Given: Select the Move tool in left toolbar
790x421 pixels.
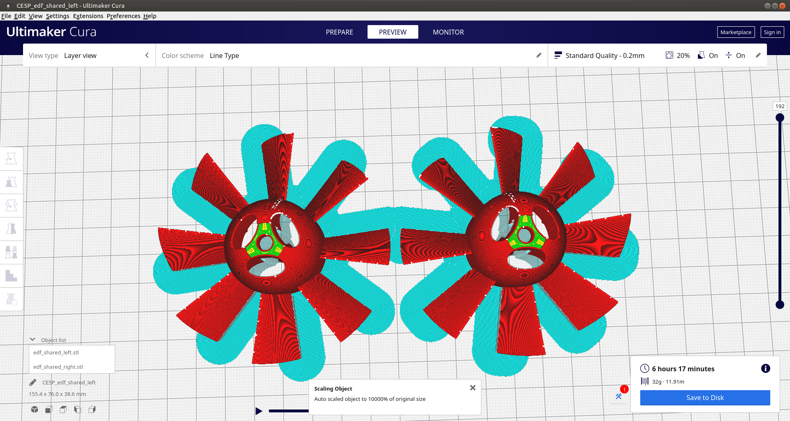Looking at the screenshot, I should click(x=11, y=159).
